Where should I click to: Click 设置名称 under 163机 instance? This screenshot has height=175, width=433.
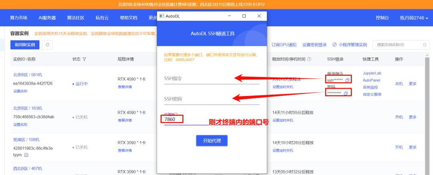20,124
